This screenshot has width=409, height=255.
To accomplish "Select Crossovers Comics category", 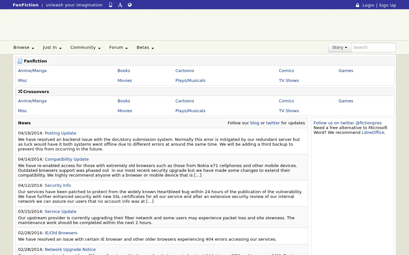I will tap(286, 101).
